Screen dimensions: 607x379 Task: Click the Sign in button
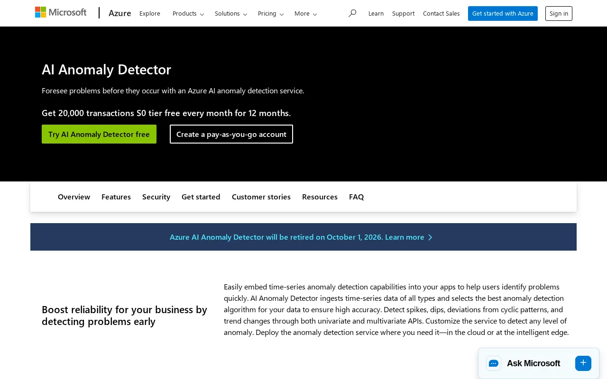coord(559,13)
